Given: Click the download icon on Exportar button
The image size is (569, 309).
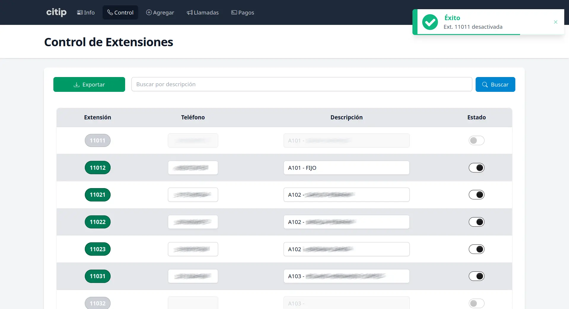Looking at the screenshot, I should [x=77, y=84].
